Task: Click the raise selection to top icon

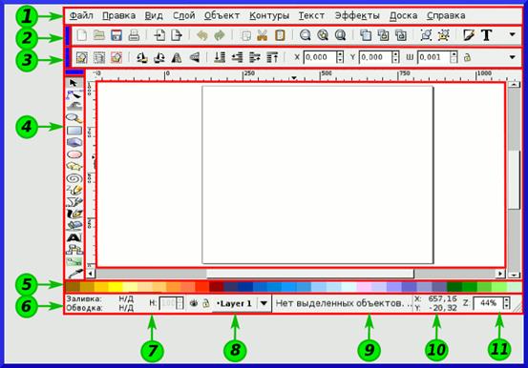Action: [272, 57]
